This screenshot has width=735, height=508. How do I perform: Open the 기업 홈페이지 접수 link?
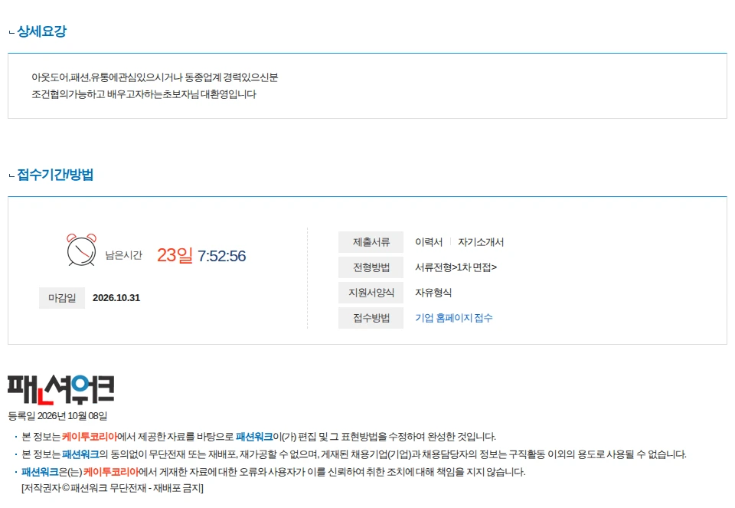pos(454,318)
